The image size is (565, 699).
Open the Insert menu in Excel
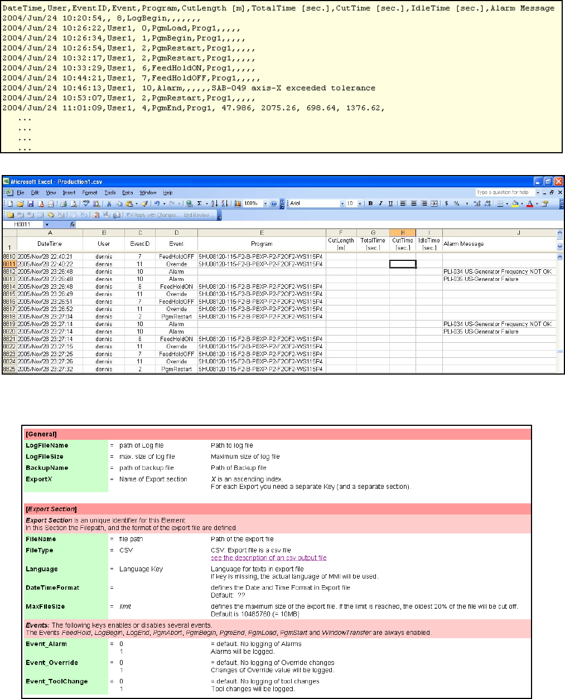(x=69, y=192)
